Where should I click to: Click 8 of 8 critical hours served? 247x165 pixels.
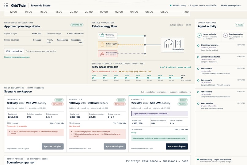click(x=175, y=67)
